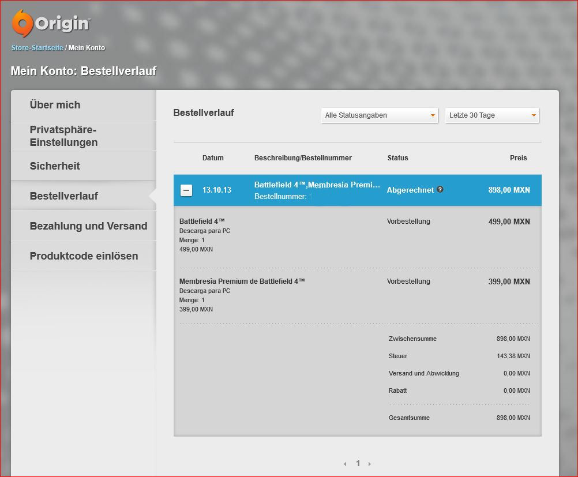Click the Battlefield 4™ item name
Viewport: 578px width, 477px height.
coord(202,221)
